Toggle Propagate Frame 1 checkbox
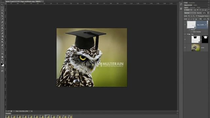Image resolution: width=210 pixels, height=118 pixels. click(196, 16)
